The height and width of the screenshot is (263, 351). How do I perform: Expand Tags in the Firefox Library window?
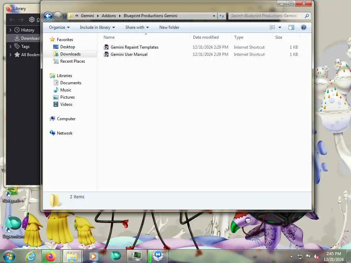coord(10,46)
